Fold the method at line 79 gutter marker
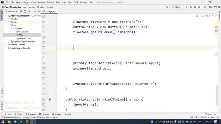The image size is (221, 124). point(56,89)
